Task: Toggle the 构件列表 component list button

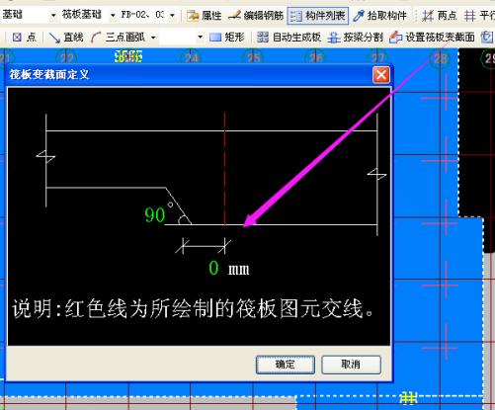Action: 318,16
